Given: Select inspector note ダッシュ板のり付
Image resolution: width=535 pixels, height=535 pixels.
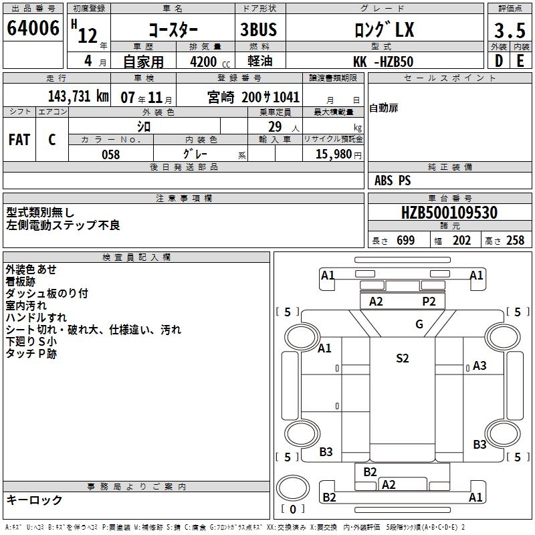Looking at the screenshot, I should point(47,294).
